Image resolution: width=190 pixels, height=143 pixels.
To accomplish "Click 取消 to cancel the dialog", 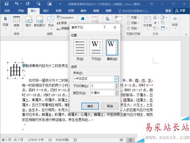I will point(110,106).
